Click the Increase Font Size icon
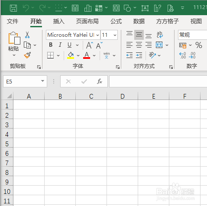Image resolution: width=207 pixels, height=206 pixels. pyautogui.click(x=90, y=45)
